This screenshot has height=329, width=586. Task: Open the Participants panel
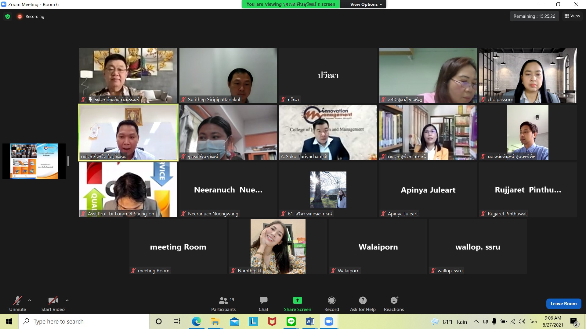(x=223, y=304)
